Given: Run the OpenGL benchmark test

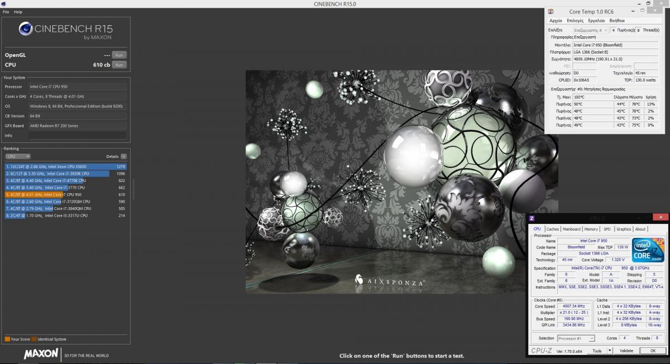Looking at the screenshot, I should point(119,55).
